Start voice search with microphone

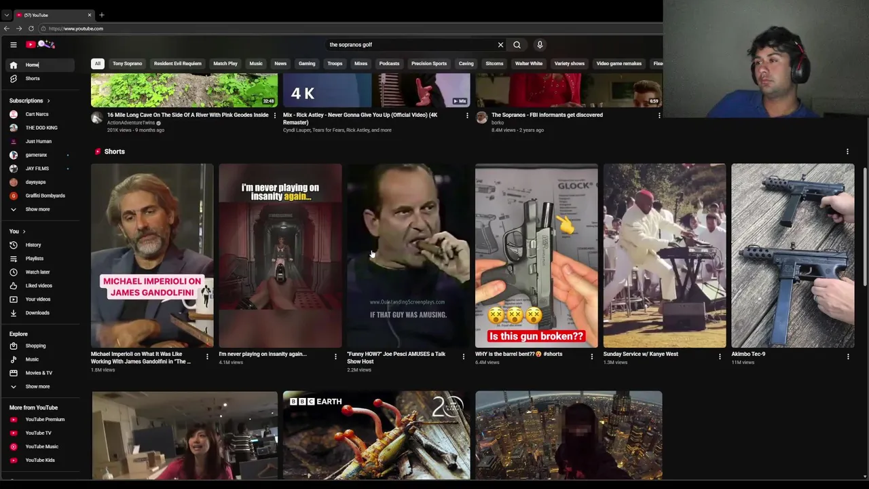click(x=540, y=45)
